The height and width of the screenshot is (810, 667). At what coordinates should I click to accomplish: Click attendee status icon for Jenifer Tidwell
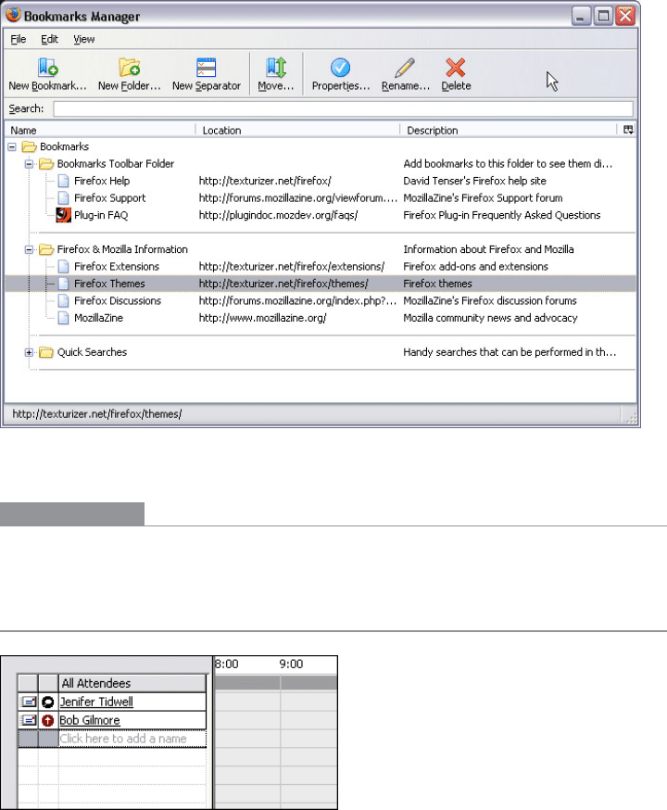click(x=47, y=702)
